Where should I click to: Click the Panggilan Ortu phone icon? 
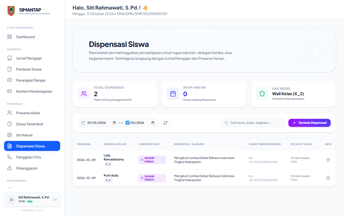pyautogui.click(x=10, y=157)
